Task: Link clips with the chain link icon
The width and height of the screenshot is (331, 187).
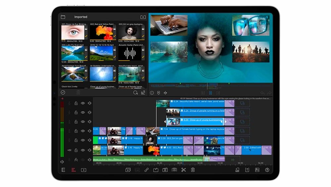Action: [147, 170]
